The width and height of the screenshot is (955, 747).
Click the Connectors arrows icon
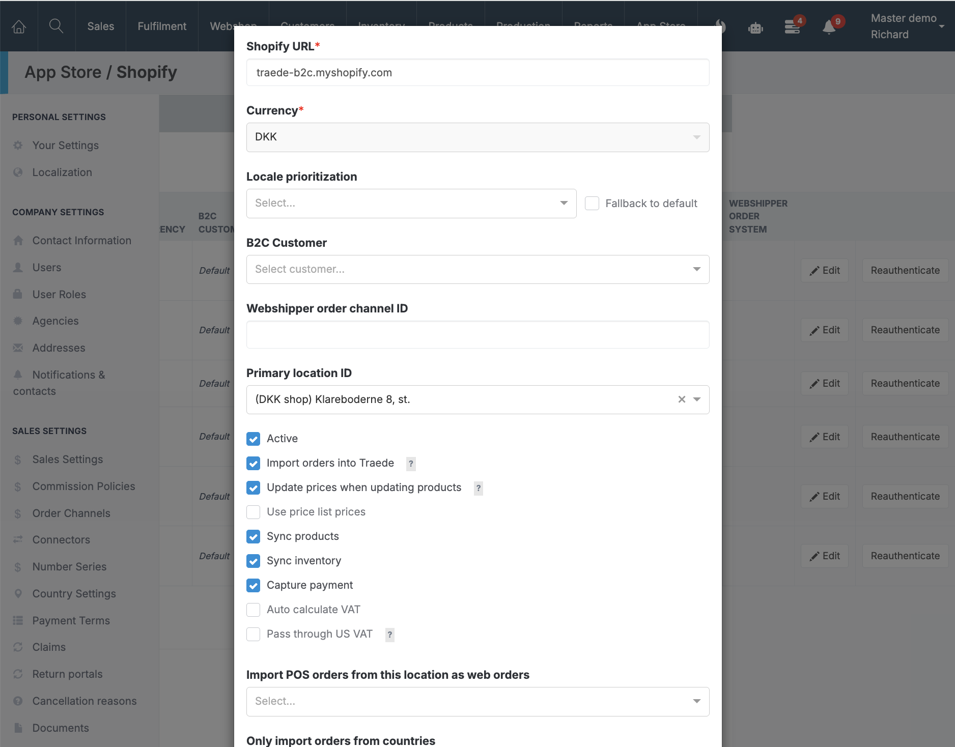pos(18,540)
